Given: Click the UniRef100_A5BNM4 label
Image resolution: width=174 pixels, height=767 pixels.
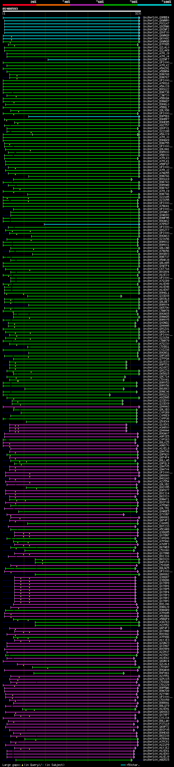Looking at the screenshot, I should [x=156, y=72].
